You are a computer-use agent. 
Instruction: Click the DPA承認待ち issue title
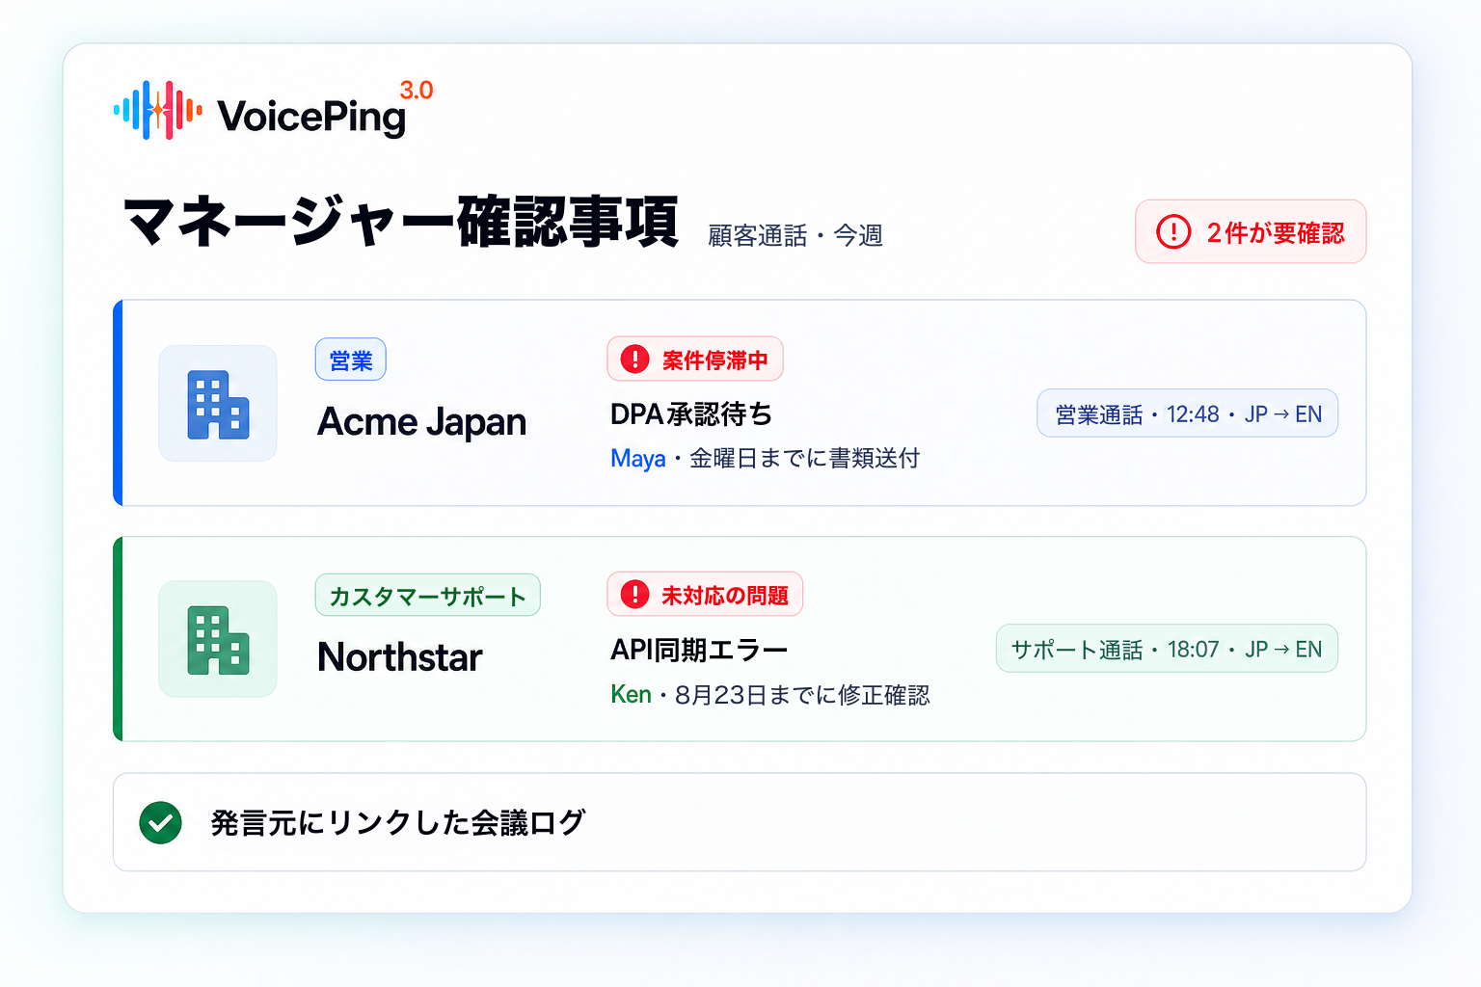tap(691, 414)
